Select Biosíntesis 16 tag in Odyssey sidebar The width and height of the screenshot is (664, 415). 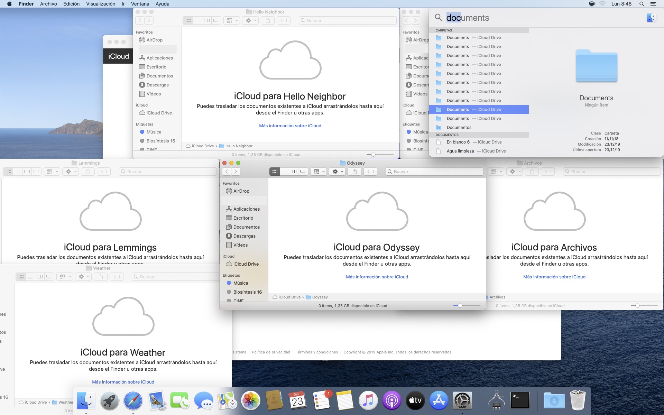point(244,292)
